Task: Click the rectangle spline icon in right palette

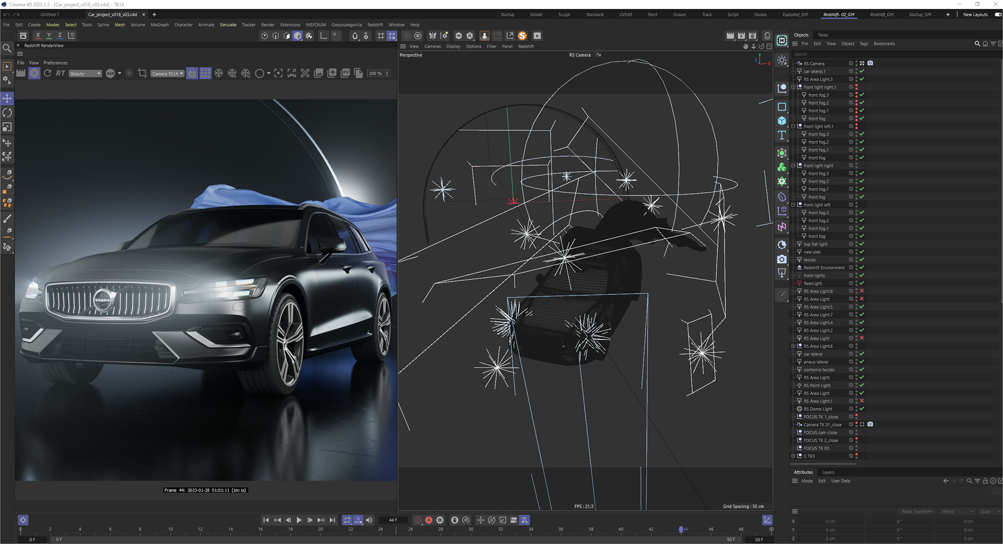Action: 782,107
